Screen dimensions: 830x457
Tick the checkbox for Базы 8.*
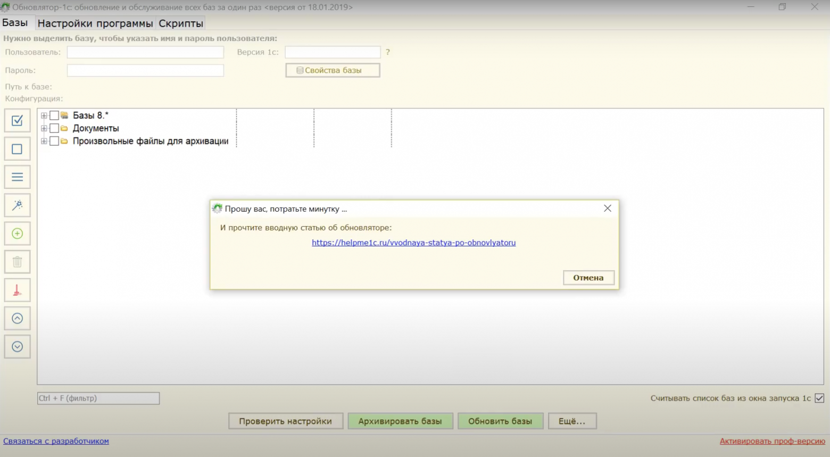(54, 115)
